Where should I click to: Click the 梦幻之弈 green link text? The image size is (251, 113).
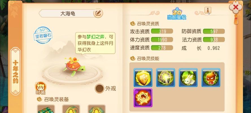95,37
